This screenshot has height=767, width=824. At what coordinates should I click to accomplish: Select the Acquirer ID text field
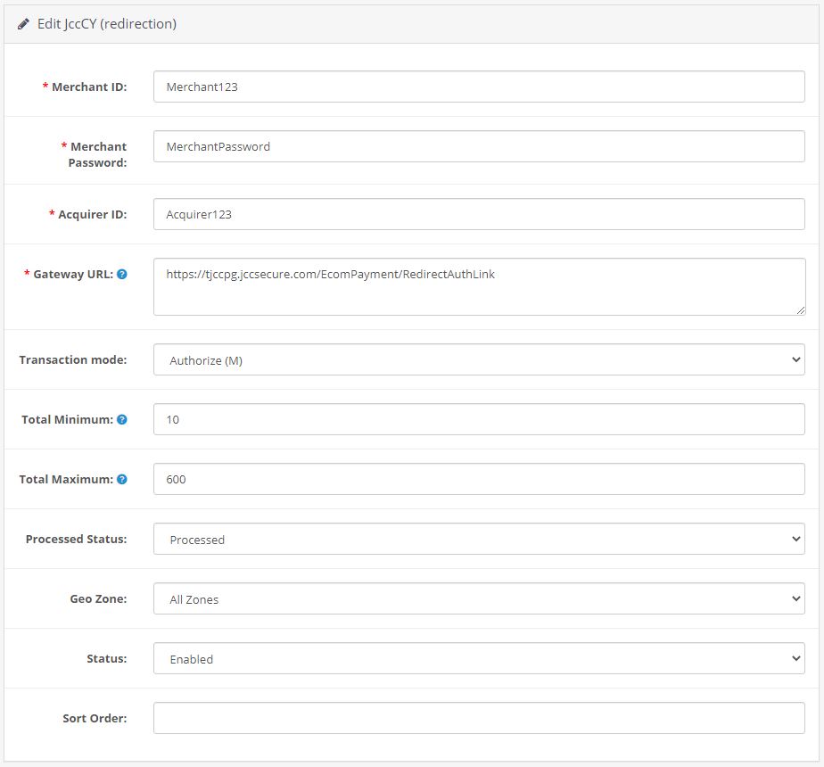[x=479, y=214]
